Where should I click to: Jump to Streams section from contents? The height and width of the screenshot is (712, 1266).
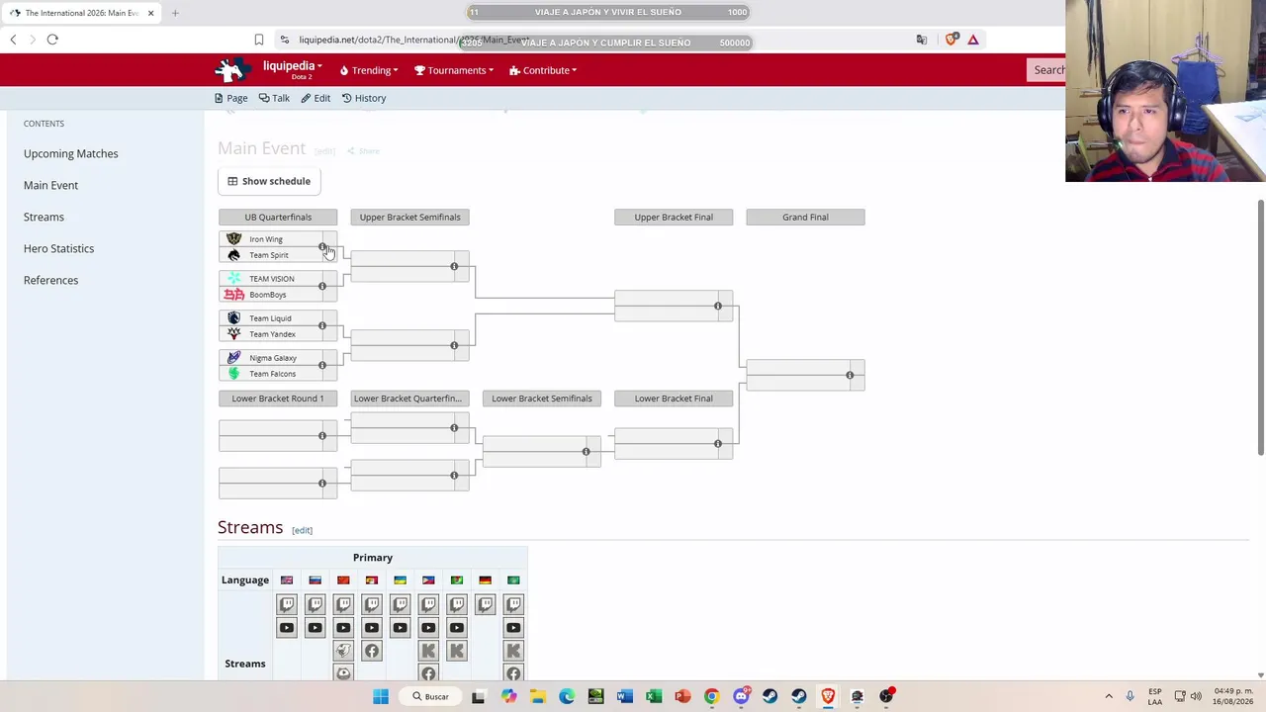(x=44, y=217)
